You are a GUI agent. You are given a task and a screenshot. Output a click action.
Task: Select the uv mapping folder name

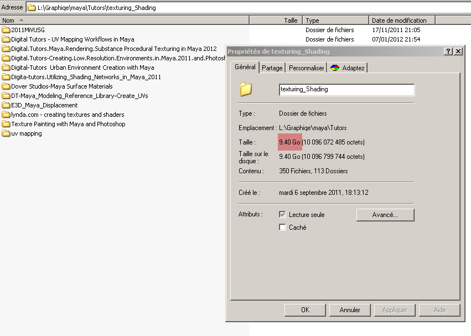(x=27, y=133)
